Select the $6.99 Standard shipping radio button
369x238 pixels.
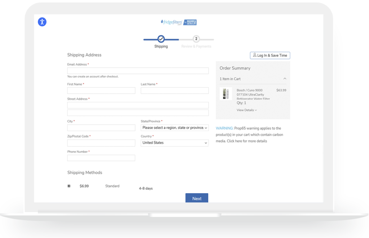point(69,186)
